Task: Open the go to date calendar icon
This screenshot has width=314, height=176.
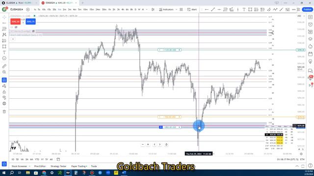Action: [x=58, y=159]
